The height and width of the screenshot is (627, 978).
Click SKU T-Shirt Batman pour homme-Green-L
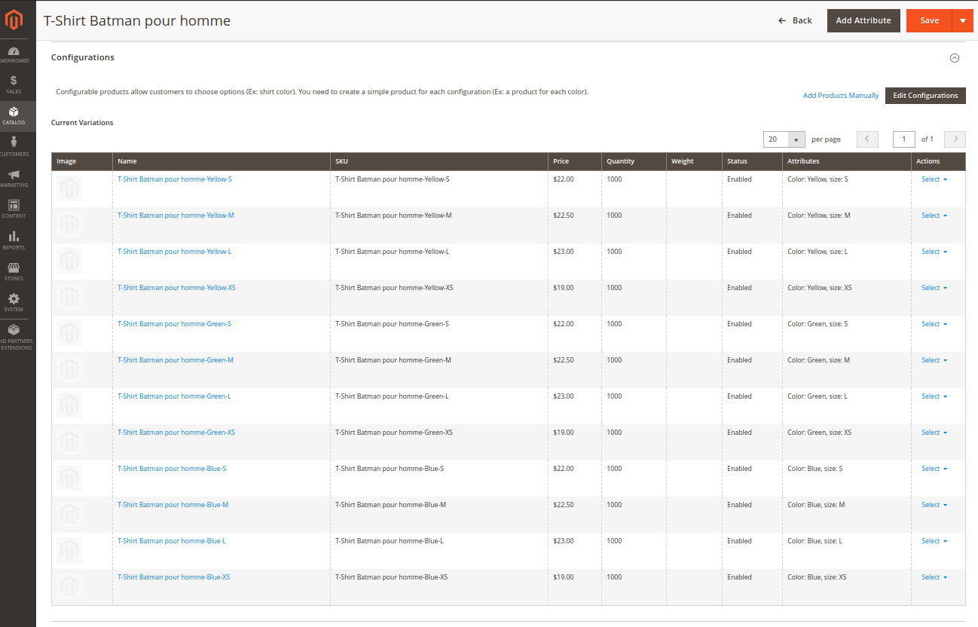click(392, 396)
